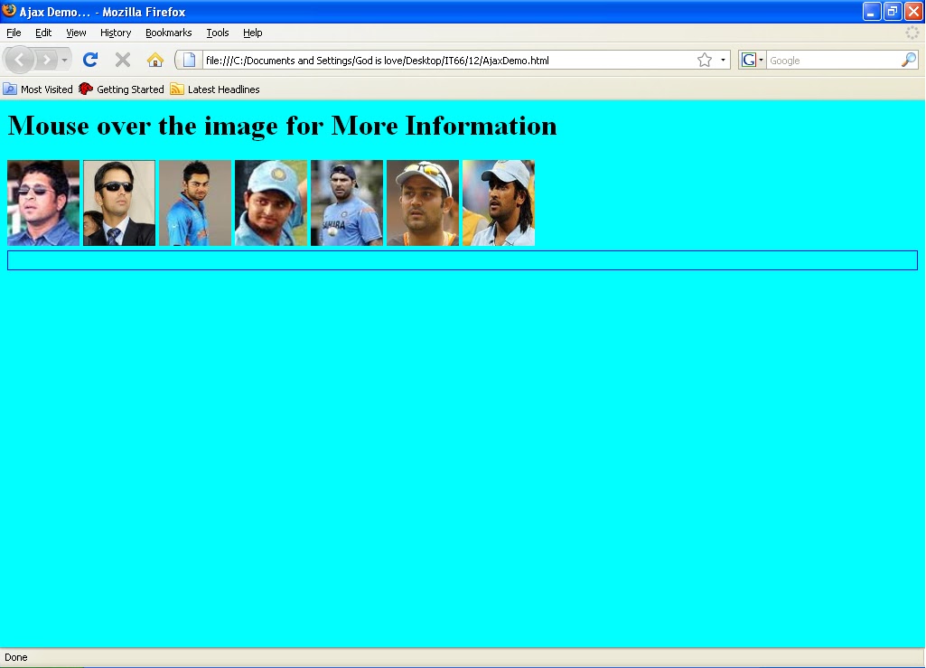Click the third photo of bearded player in blue jersey
The height and width of the screenshot is (668, 926).
tap(195, 202)
